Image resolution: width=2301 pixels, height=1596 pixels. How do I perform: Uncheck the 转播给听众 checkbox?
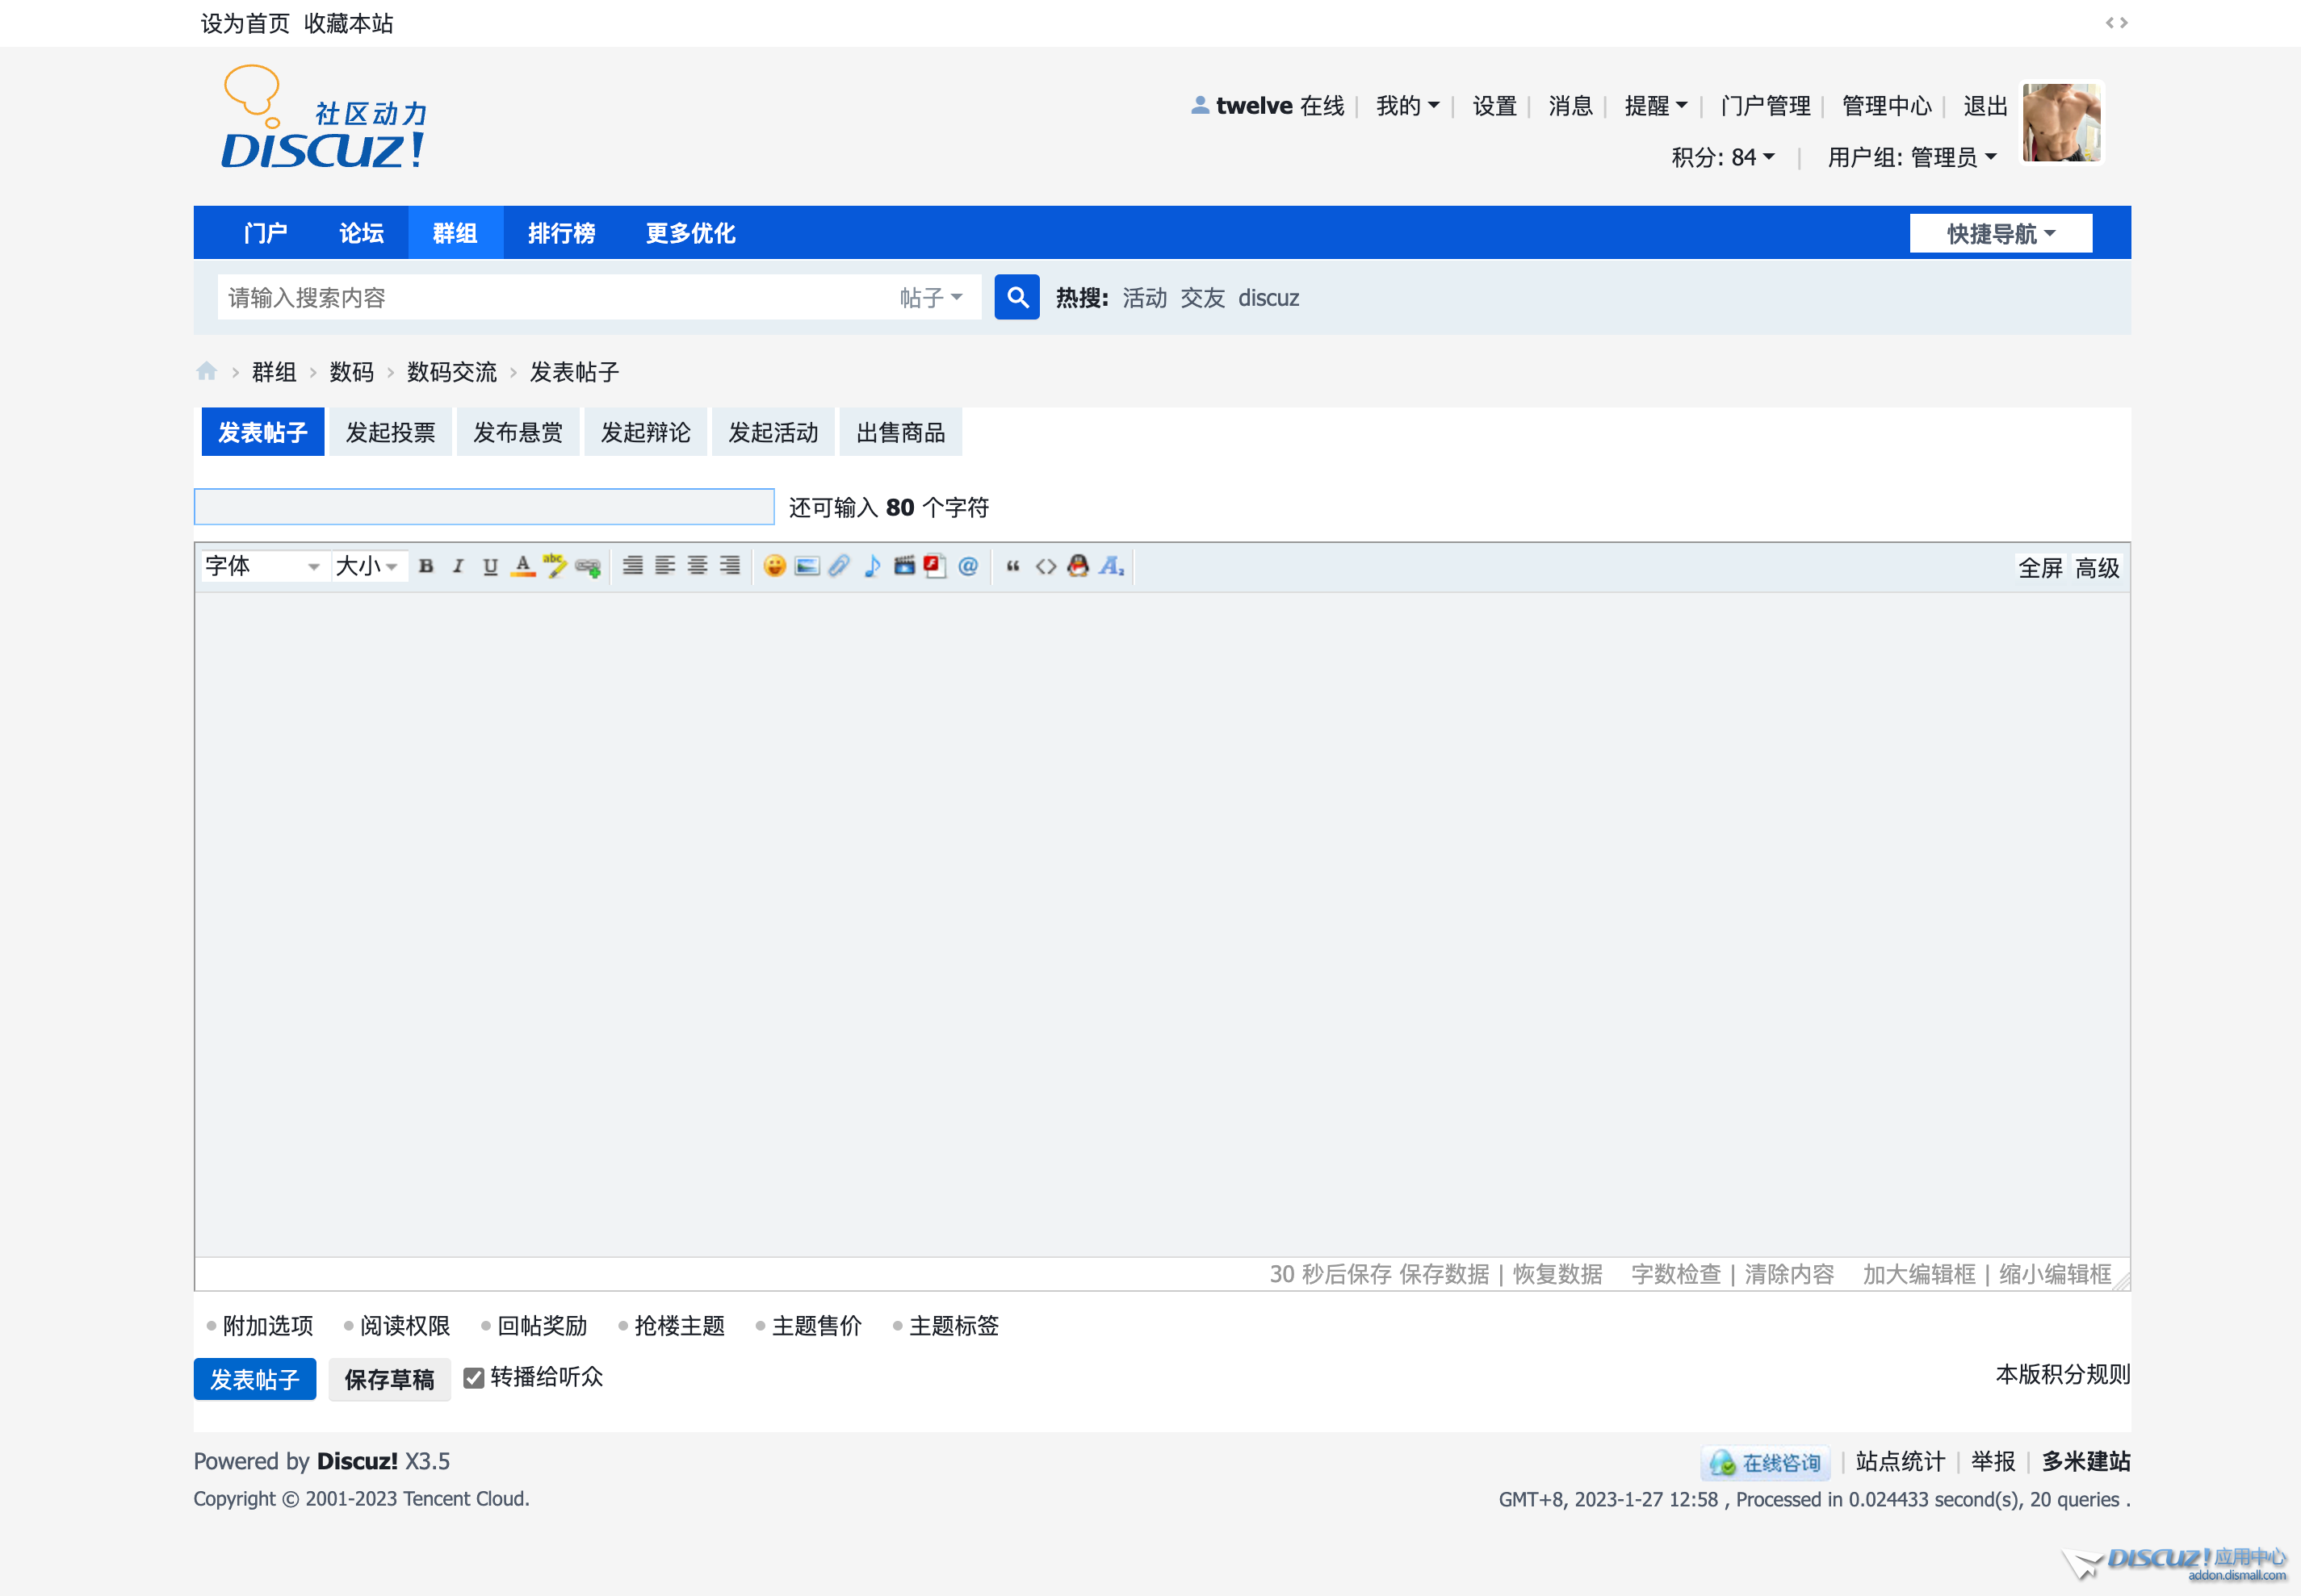(x=474, y=1378)
